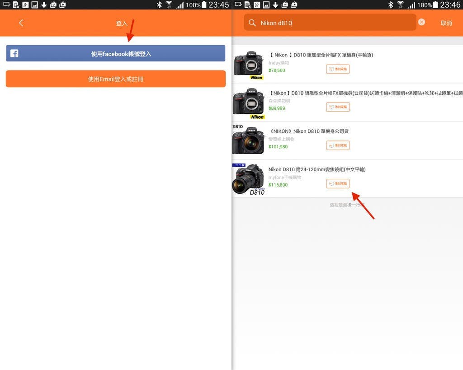Focus the Nikon d810 search field

330,22
